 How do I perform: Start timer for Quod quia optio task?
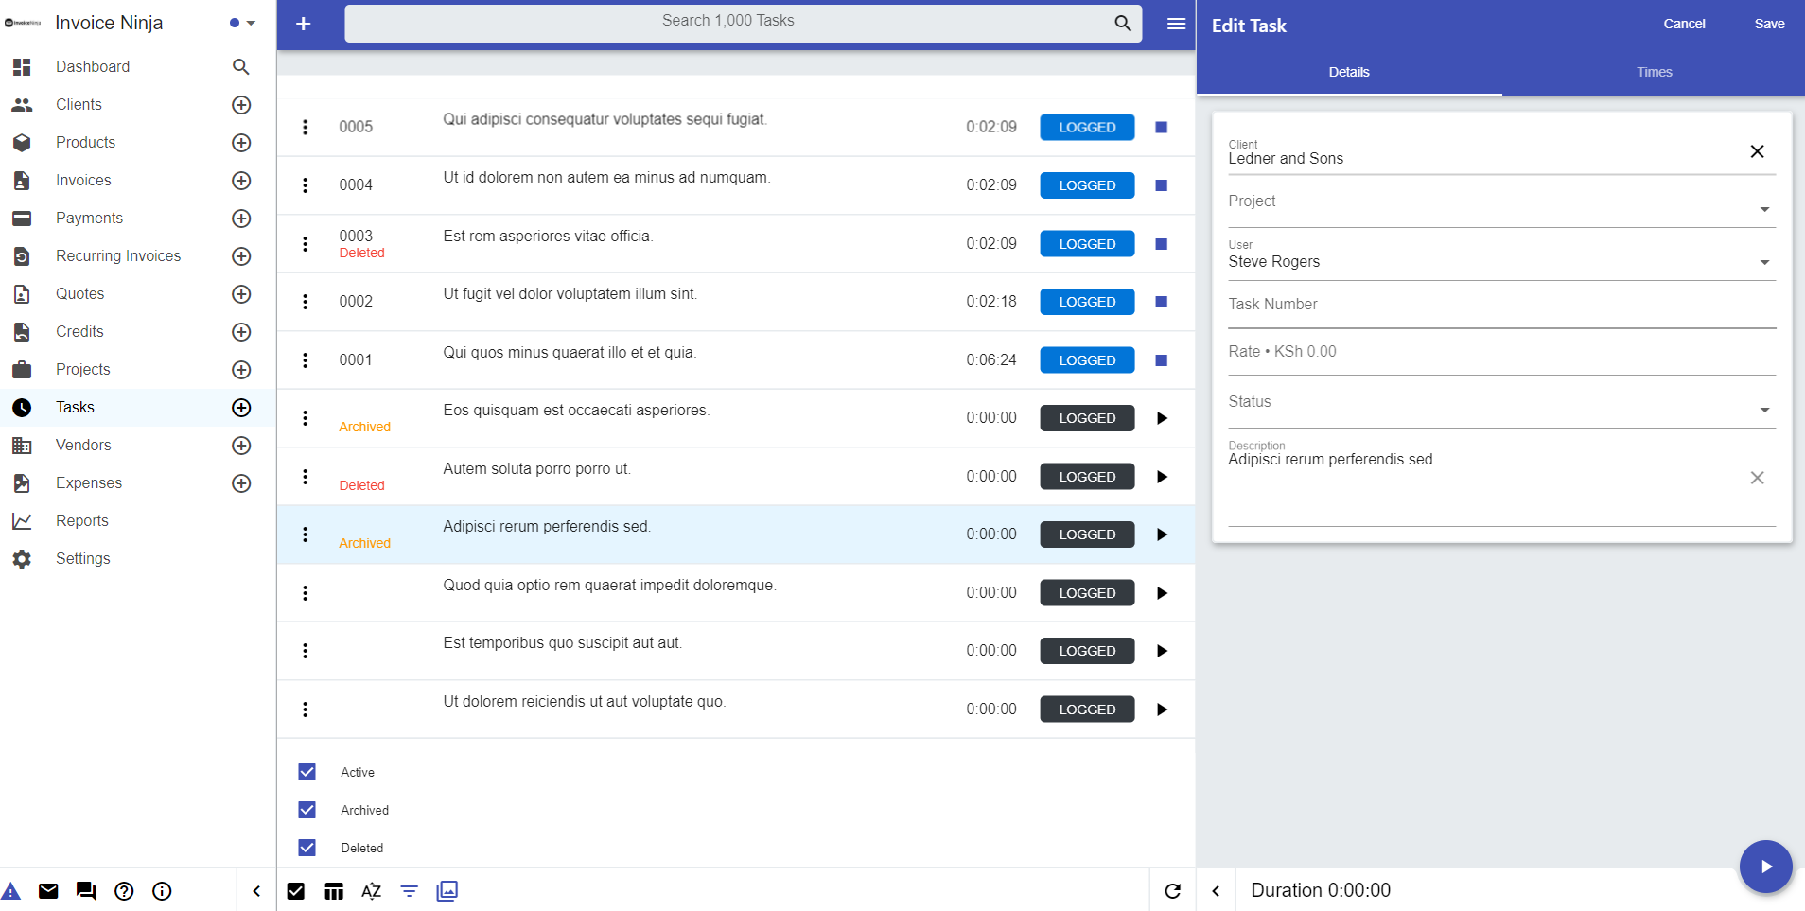tap(1162, 593)
